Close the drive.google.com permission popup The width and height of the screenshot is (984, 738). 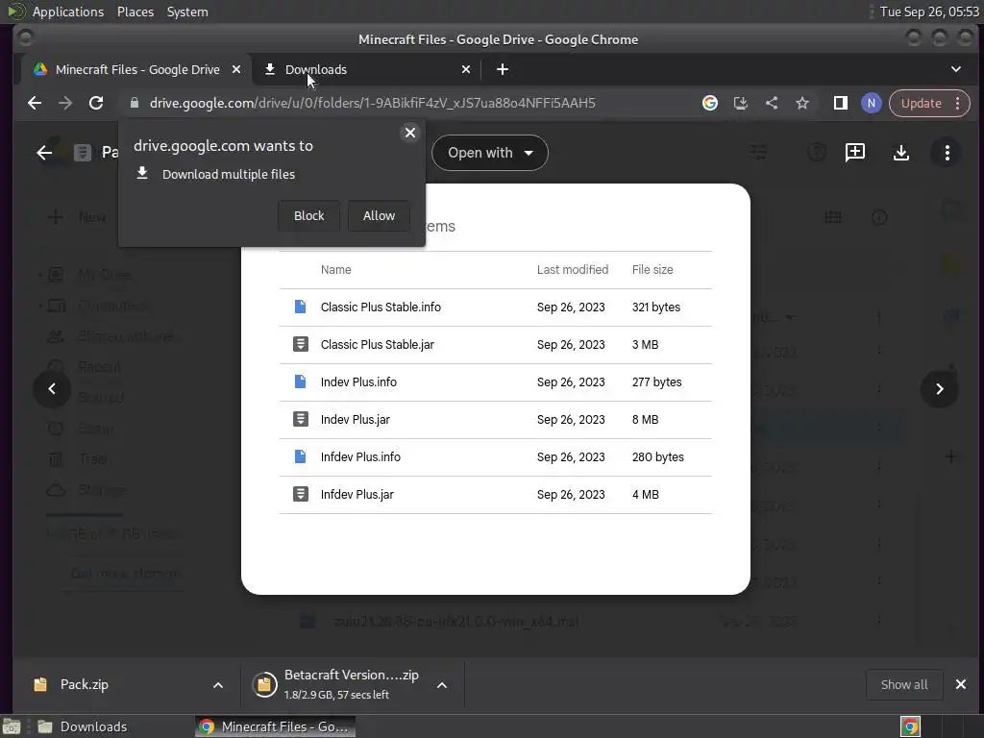(x=409, y=133)
